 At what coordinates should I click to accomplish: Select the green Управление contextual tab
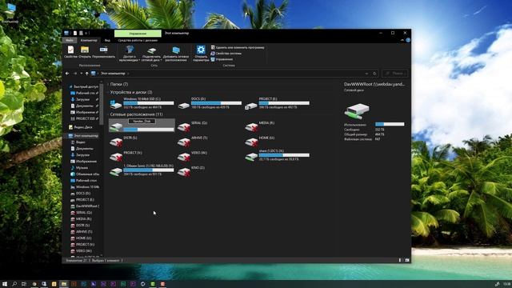click(138, 34)
